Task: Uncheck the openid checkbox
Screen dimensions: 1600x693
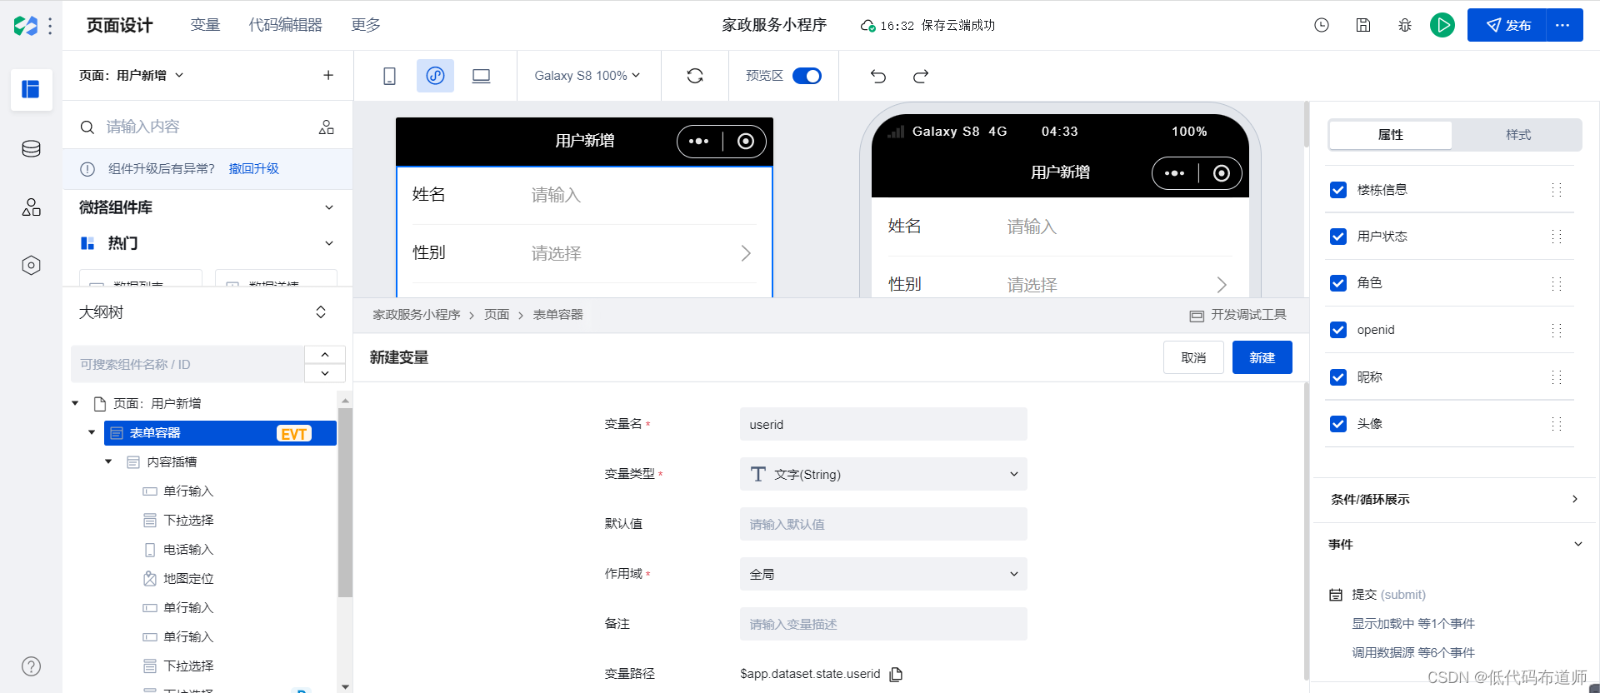Action: pyautogui.click(x=1338, y=330)
